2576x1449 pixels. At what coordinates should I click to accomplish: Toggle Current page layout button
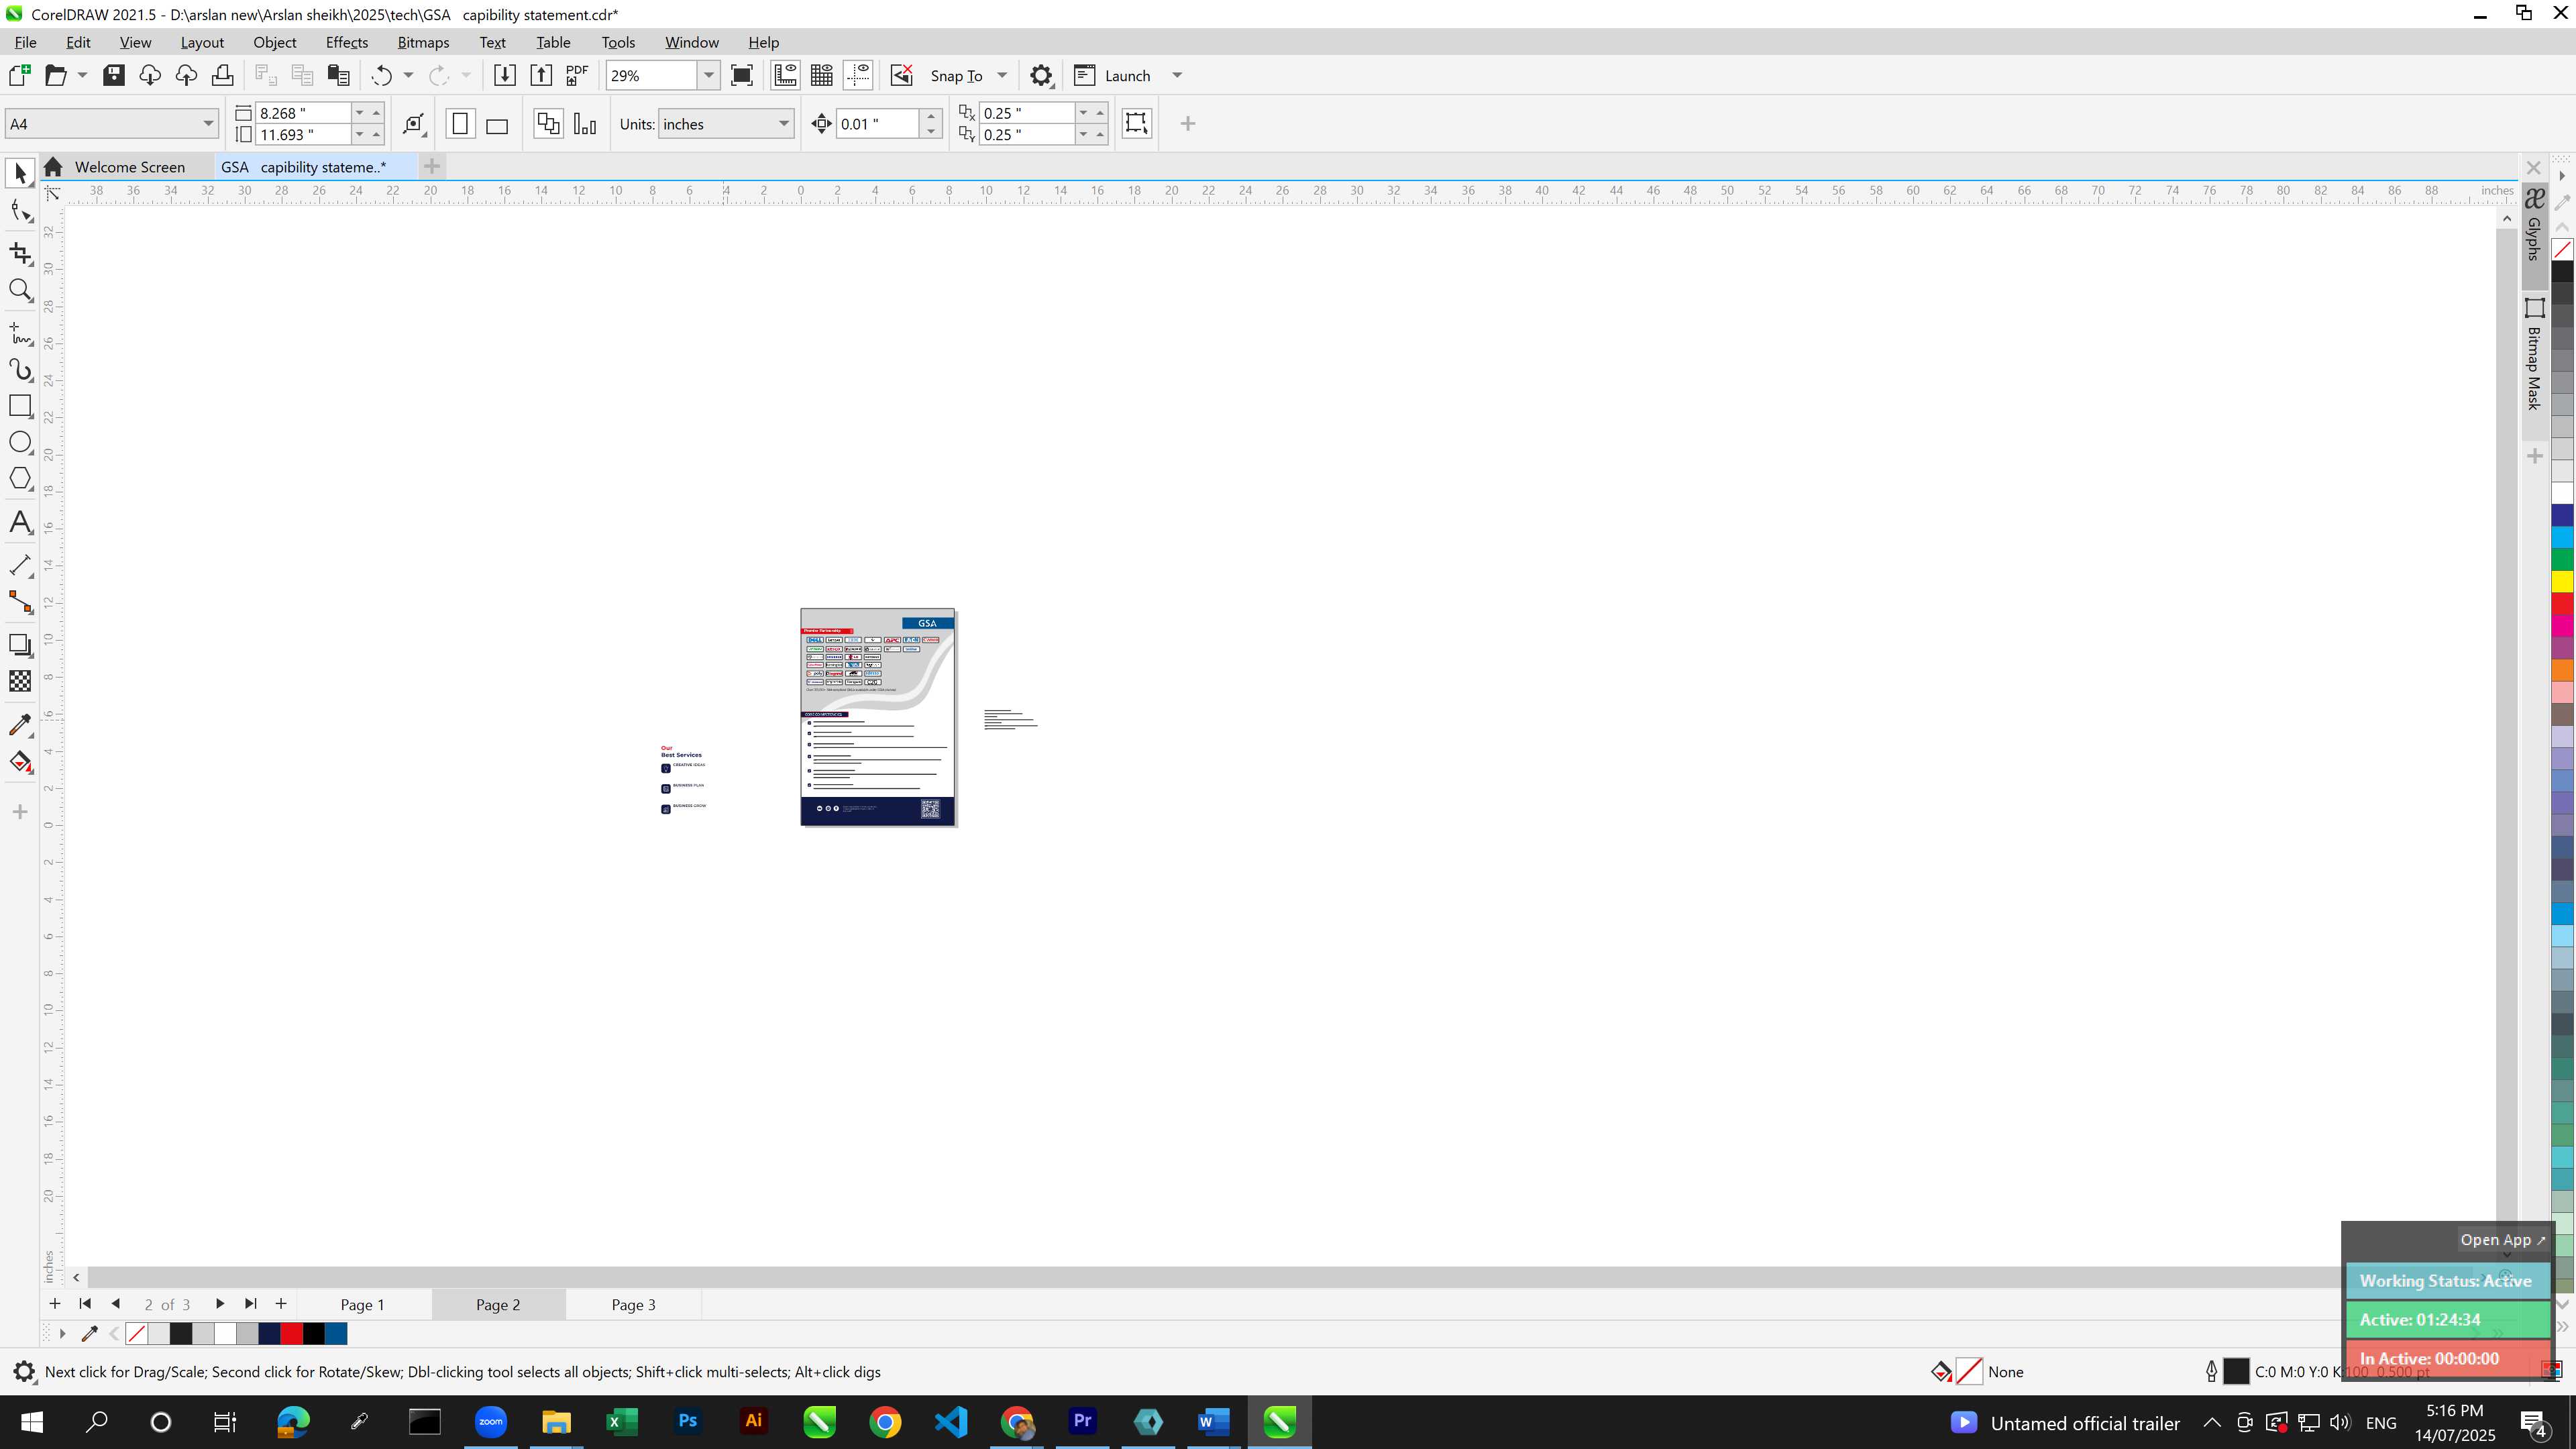click(x=585, y=124)
